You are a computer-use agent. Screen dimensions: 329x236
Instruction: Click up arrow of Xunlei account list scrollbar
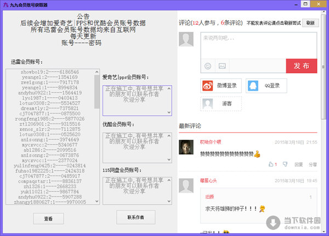pyautogui.click(x=97, y=72)
